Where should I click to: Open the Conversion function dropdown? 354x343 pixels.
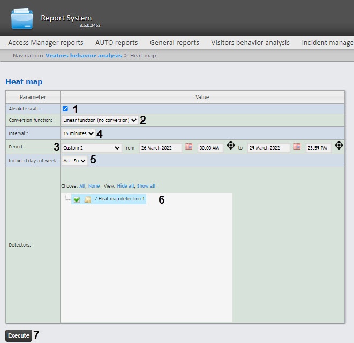(x=99, y=120)
